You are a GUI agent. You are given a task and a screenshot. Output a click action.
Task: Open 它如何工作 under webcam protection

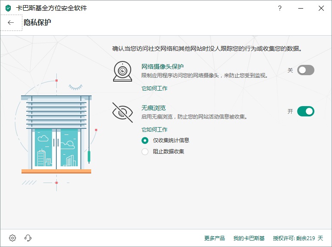(154, 88)
